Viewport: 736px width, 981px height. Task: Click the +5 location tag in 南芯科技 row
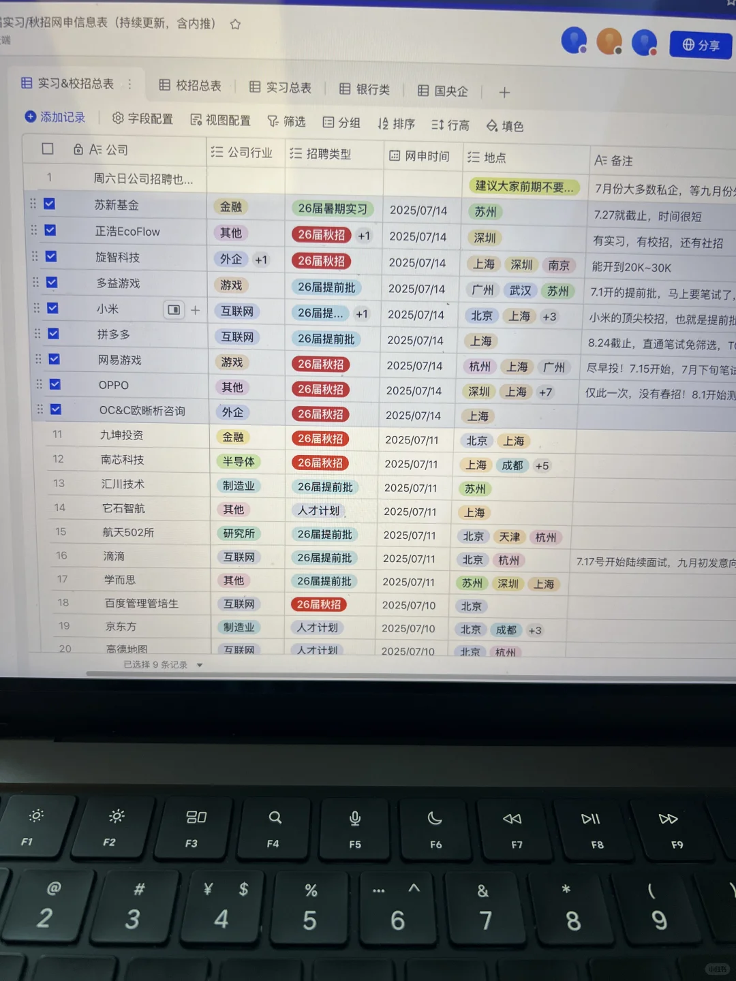tap(542, 466)
